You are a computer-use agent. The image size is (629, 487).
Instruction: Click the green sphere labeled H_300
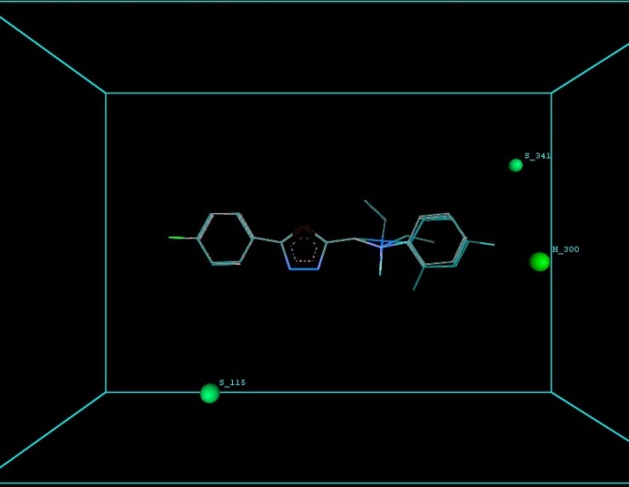click(540, 261)
